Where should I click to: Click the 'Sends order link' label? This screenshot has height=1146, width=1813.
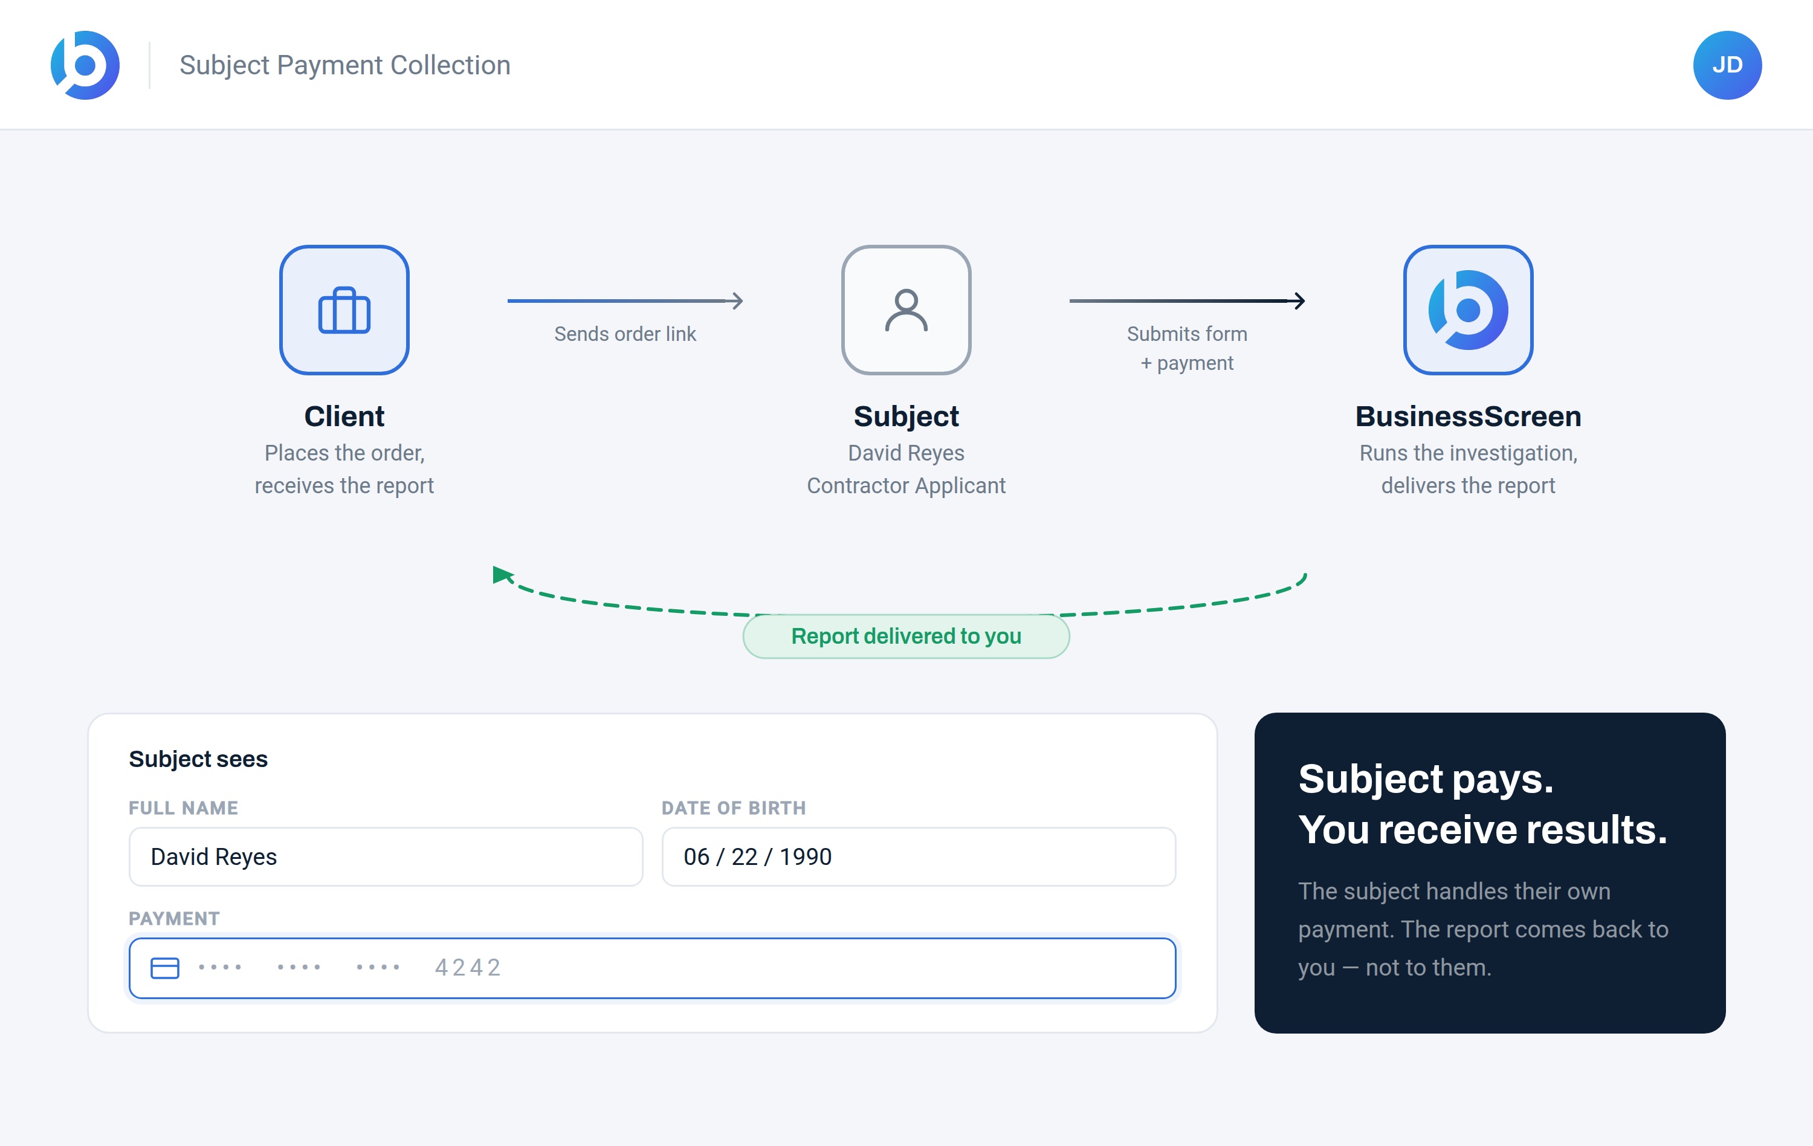tap(625, 334)
